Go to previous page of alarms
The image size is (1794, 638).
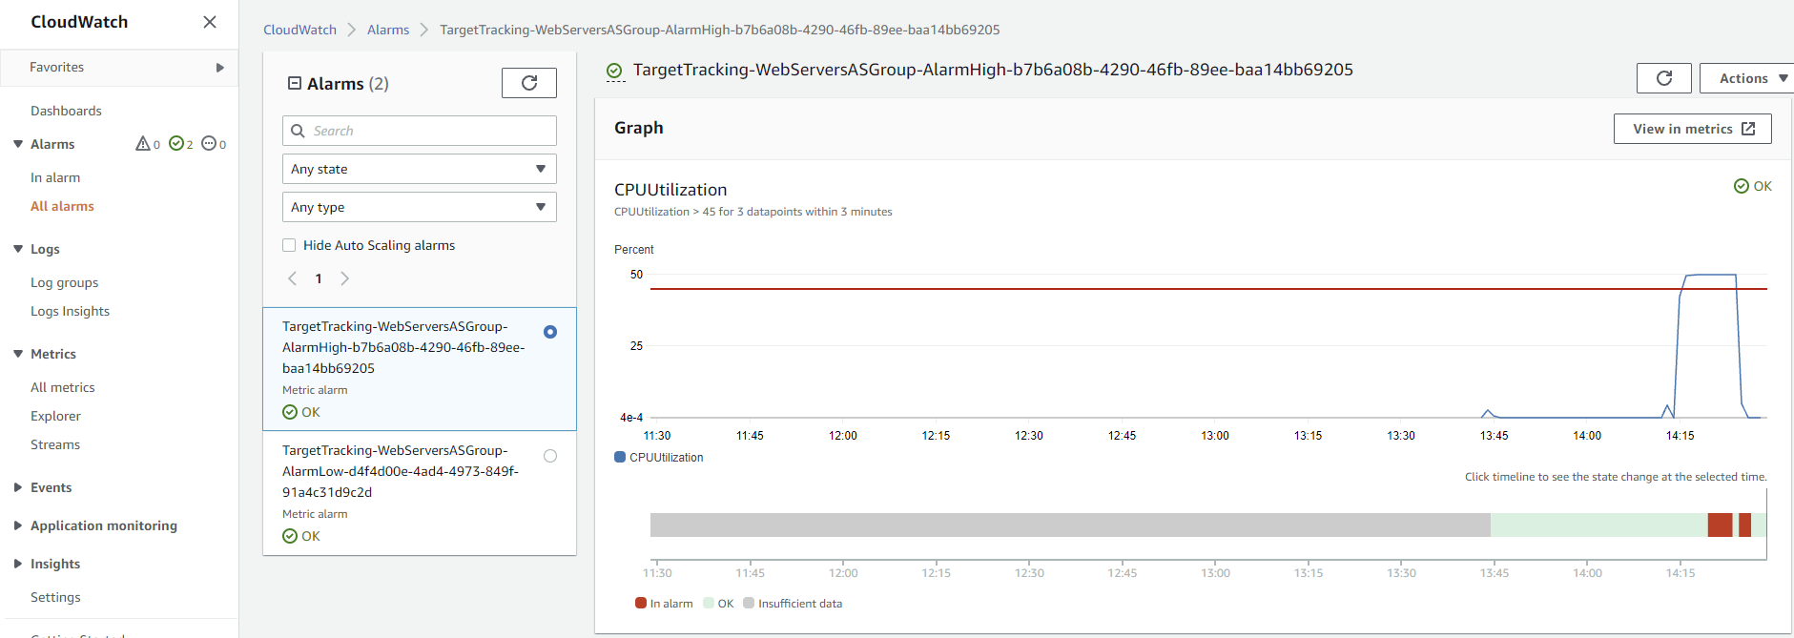(293, 278)
